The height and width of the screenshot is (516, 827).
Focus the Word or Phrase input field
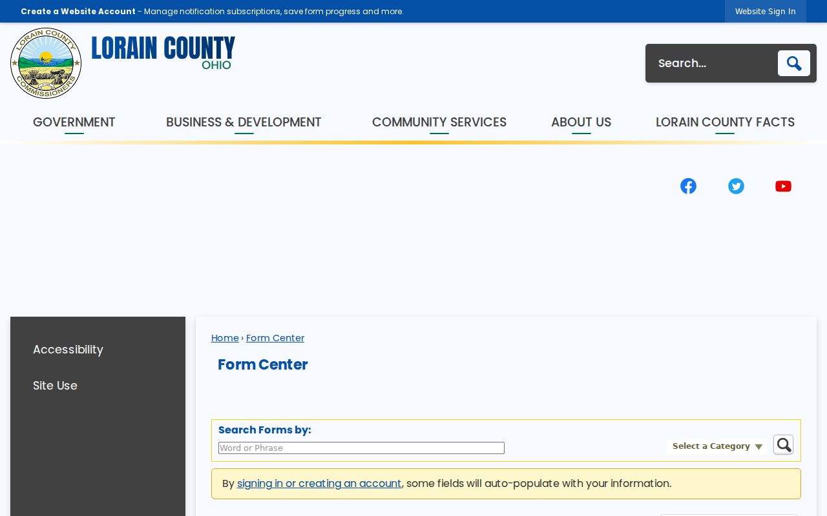361,448
